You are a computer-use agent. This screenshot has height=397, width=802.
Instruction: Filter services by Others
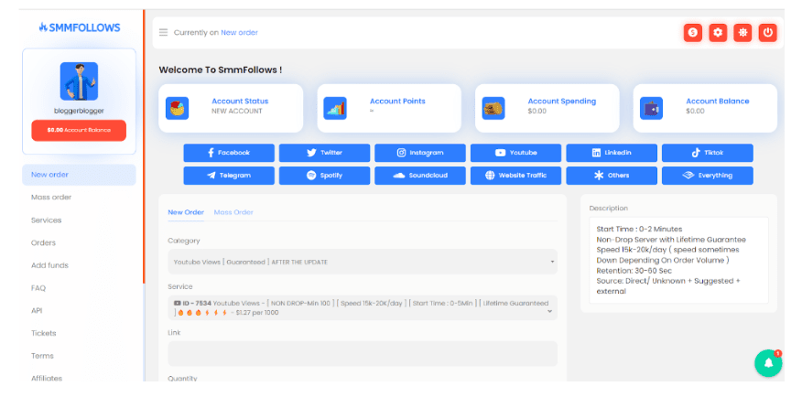[x=612, y=176]
